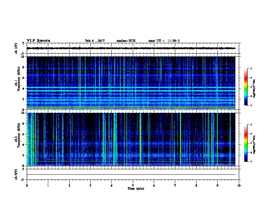Viewport: 269px width, 208px height.
Task: Click time axis tick label "4"
Action: (112, 185)
